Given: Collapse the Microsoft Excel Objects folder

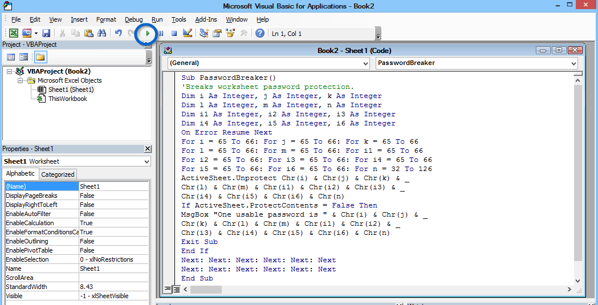Looking at the screenshot, I should coord(20,80).
